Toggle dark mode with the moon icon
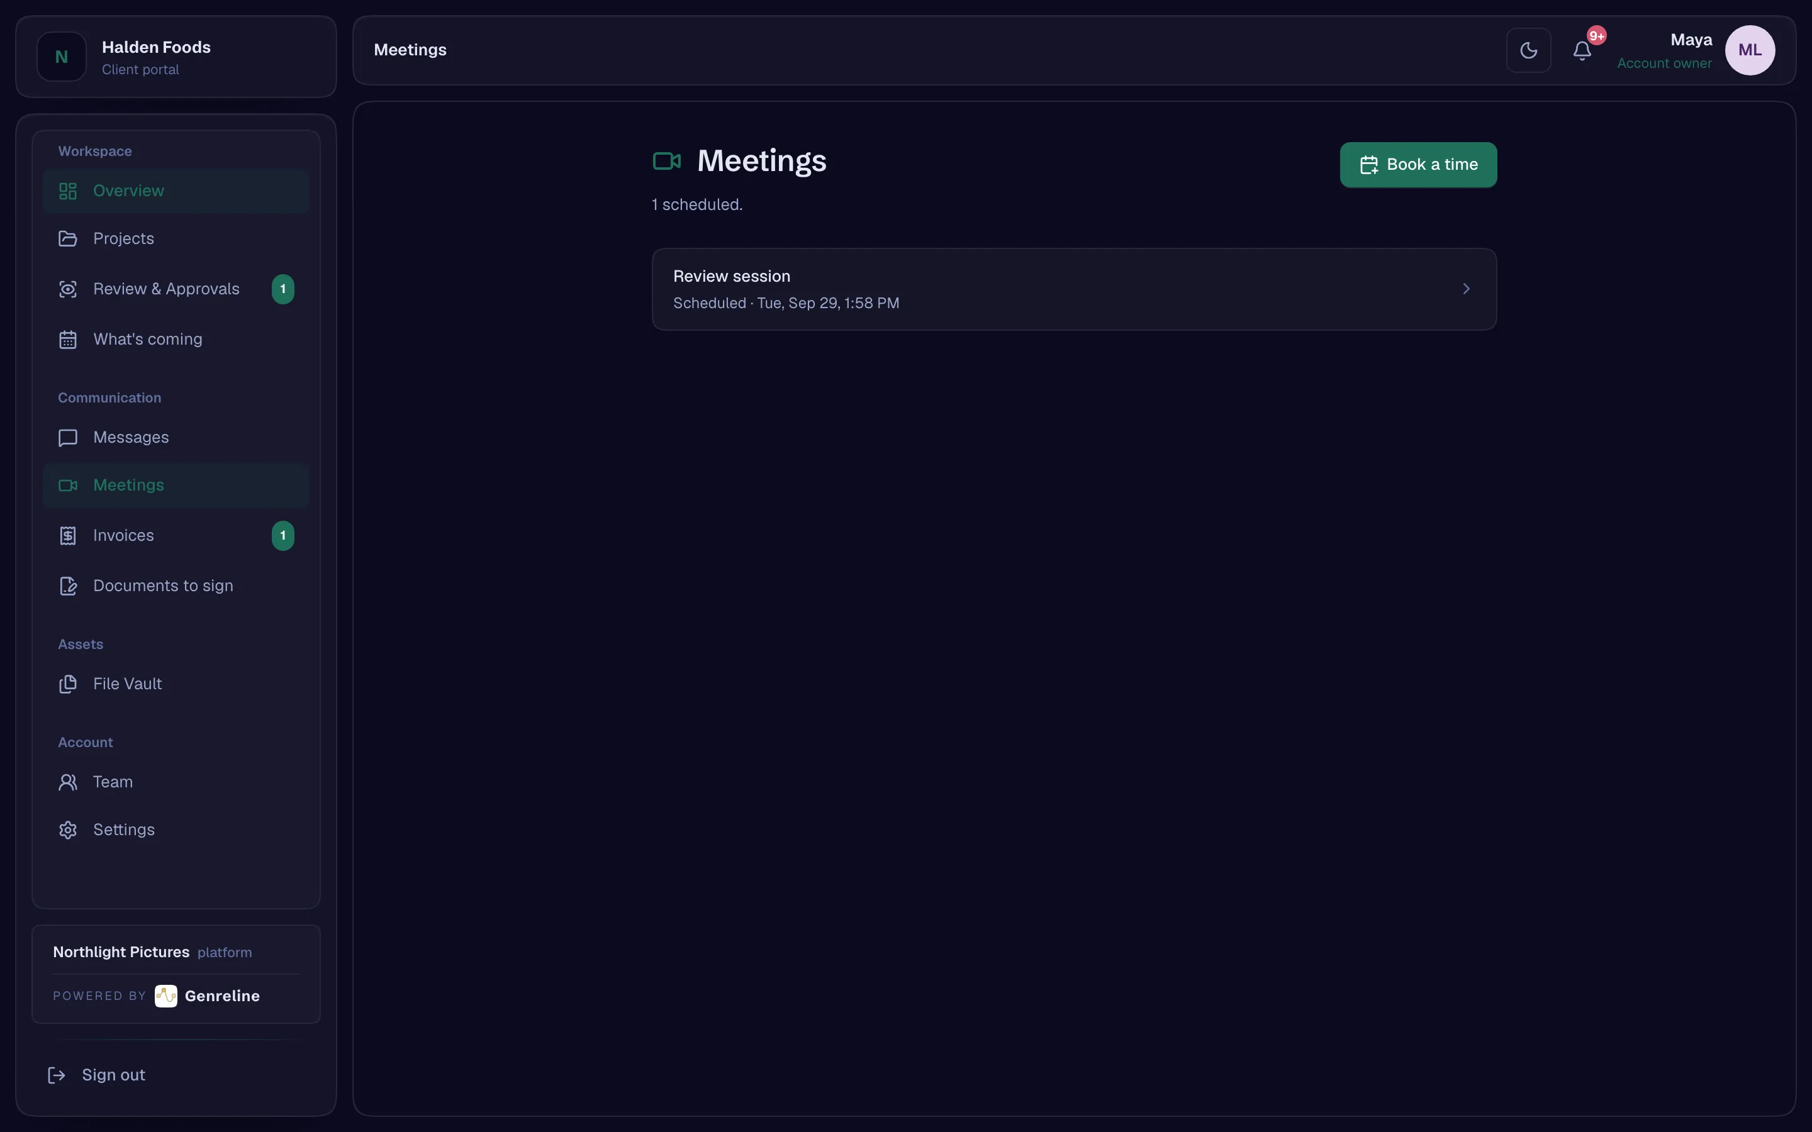 1528,50
